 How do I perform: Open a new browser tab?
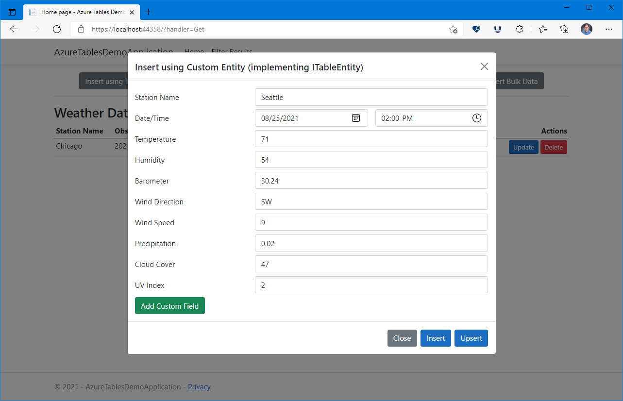tap(149, 12)
